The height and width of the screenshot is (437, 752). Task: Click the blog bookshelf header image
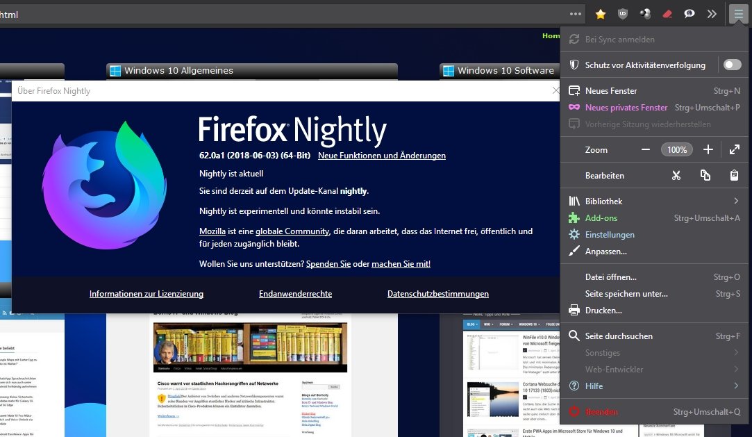(x=250, y=347)
